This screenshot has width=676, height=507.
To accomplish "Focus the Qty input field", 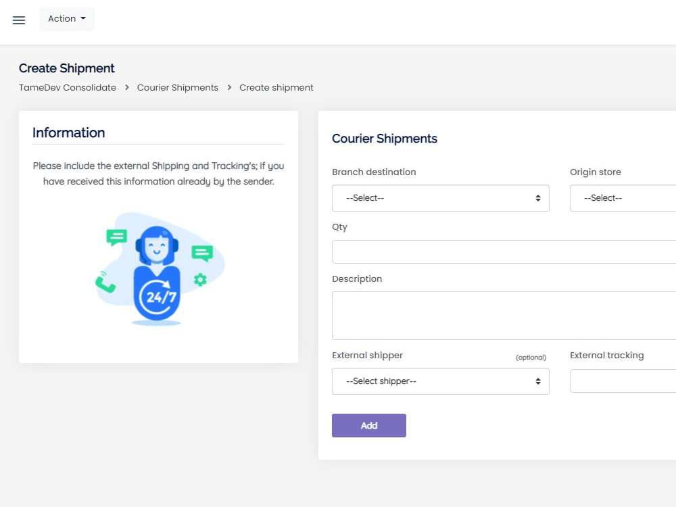I will click(x=504, y=251).
